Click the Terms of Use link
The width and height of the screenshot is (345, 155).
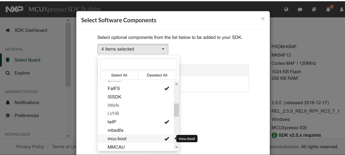(x=64, y=147)
